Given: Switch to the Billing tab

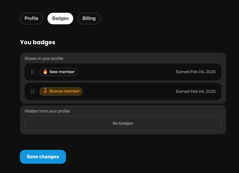Looking at the screenshot, I should pyautogui.click(x=89, y=19).
